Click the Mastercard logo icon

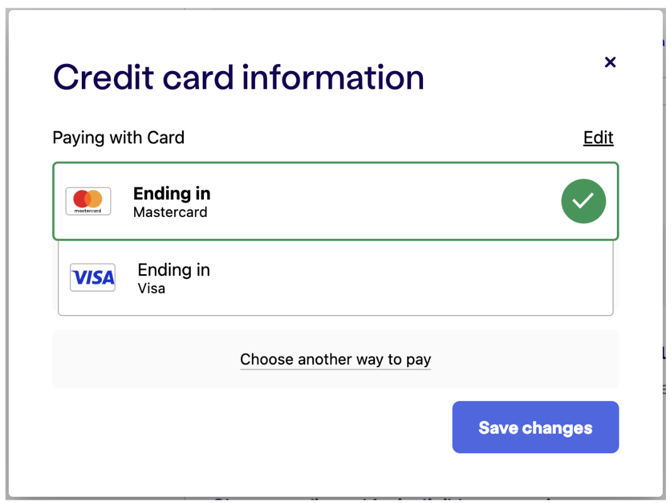[88, 201]
